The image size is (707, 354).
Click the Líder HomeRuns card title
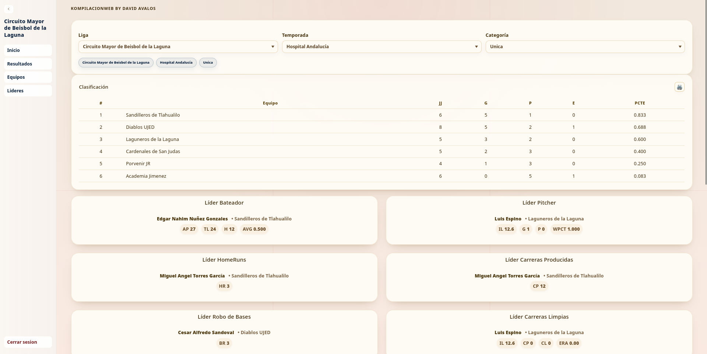[224, 260]
